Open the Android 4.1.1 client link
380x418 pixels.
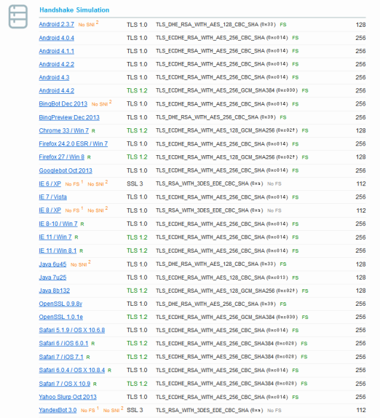point(57,51)
